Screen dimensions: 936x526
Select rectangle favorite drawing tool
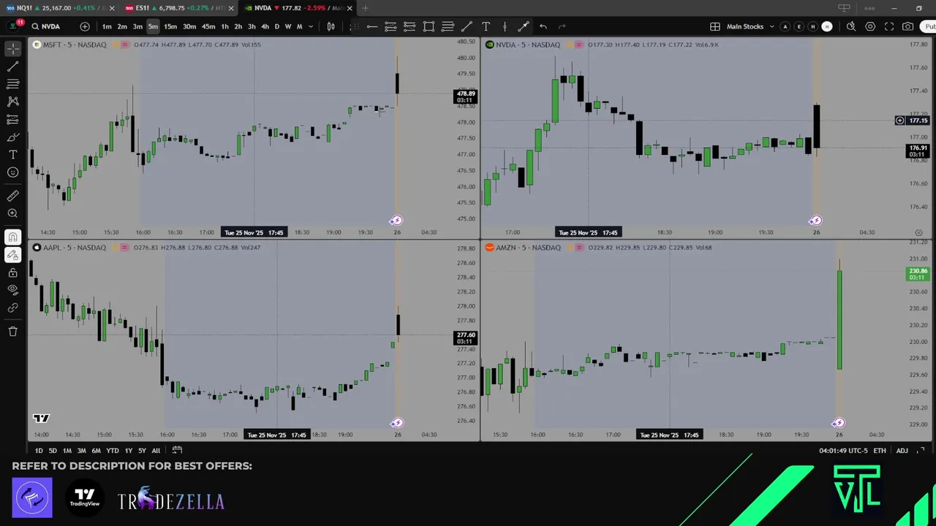tap(429, 26)
